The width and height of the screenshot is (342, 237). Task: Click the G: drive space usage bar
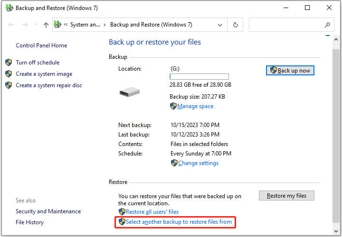click(x=199, y=76)
